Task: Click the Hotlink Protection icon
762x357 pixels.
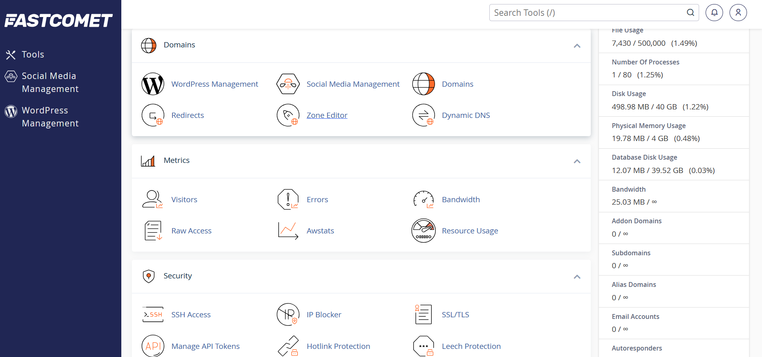Action: click(288, 346)
